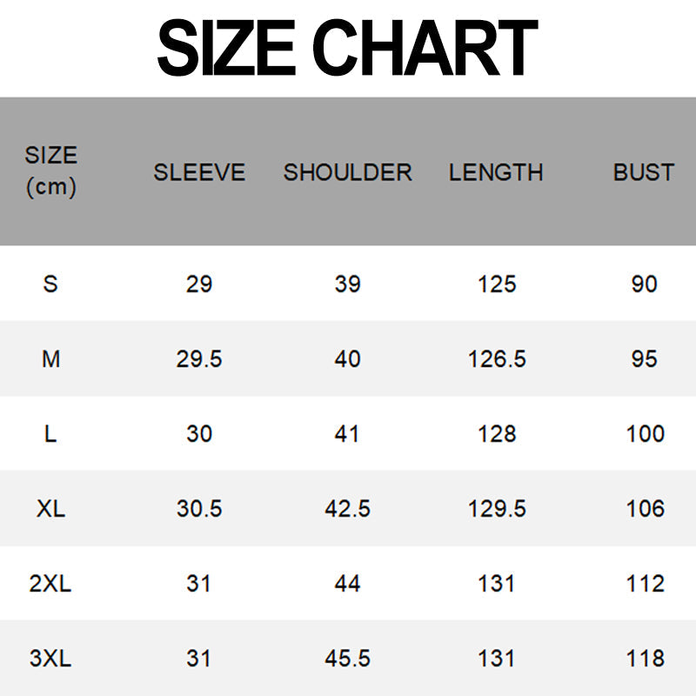The width and height of the screenshot is (696, 696).
Task: Select the 2XL size row label
Action: point(50,583)
